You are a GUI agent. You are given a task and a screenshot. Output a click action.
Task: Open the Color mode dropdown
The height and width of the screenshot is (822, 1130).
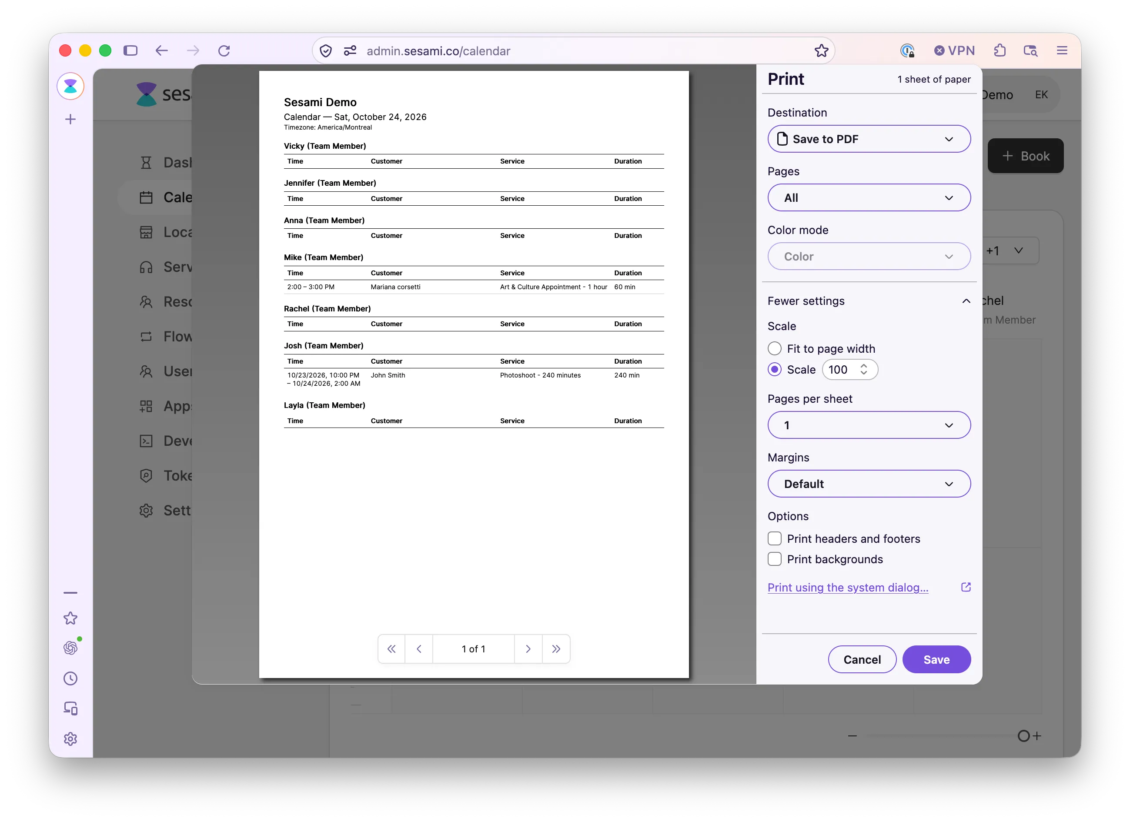tap(869, 257)
